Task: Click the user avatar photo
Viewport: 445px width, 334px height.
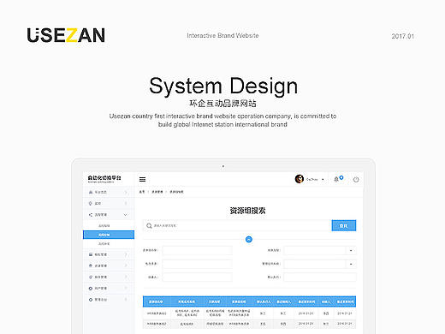Action: click(300, 179)
